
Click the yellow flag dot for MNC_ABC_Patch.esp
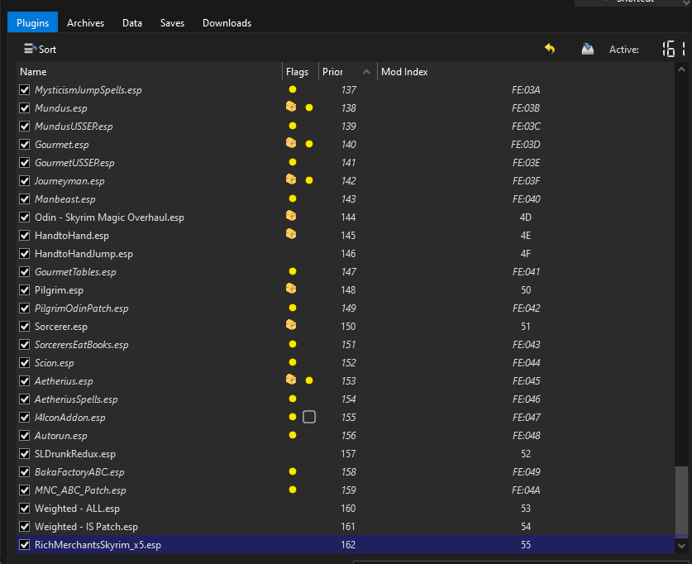click(292, 490)
